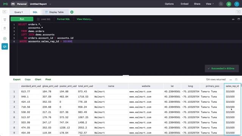Screen dimensions: 242x136
Task: Select the primary_poc column header
Action: (213, 86)
